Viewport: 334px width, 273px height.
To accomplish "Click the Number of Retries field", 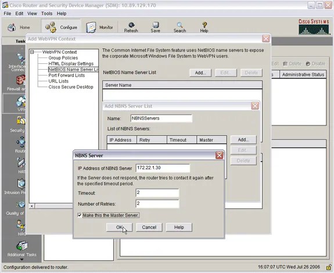I will click(x=157, y=204).
